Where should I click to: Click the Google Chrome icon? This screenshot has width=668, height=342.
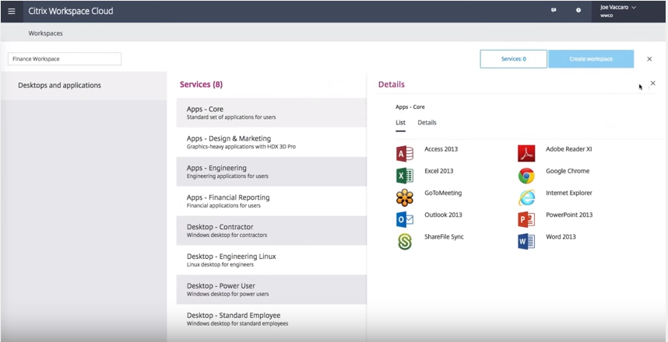[x=526, y=175]
